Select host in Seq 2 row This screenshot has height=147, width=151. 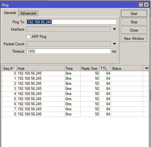pos(30,84)
